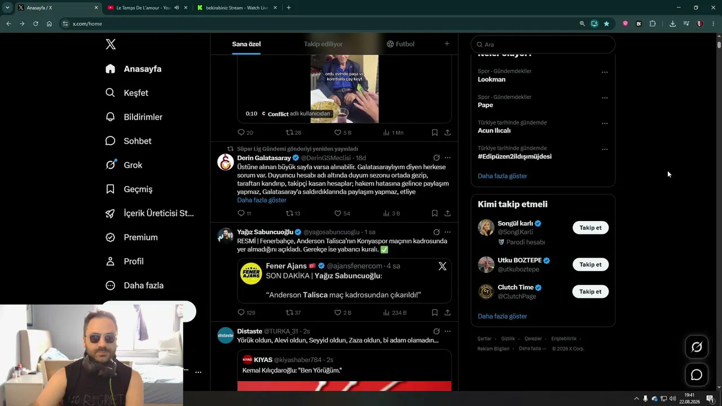722x406 pixels.
Task: Ask Grok about Derin Galatasaray post
Action: (x=437, y=158)
